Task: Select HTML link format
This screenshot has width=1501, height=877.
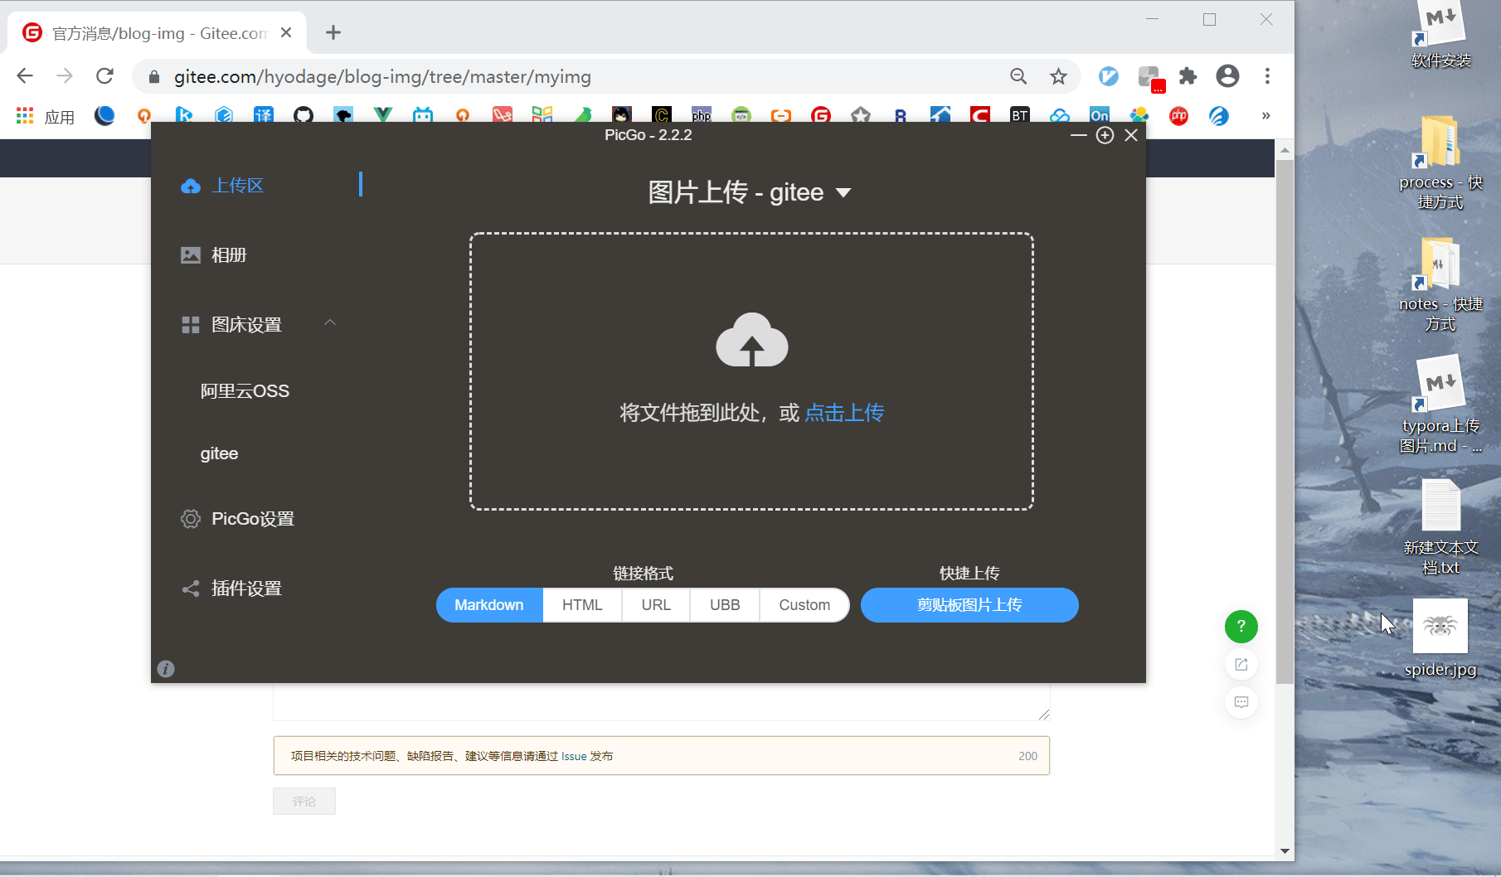Action: point(582,605)
